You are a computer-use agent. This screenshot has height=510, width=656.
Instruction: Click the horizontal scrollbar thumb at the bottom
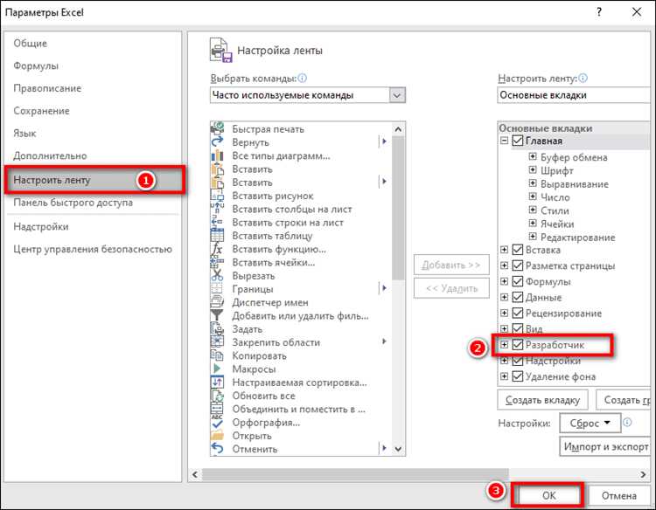click(355, 474)
